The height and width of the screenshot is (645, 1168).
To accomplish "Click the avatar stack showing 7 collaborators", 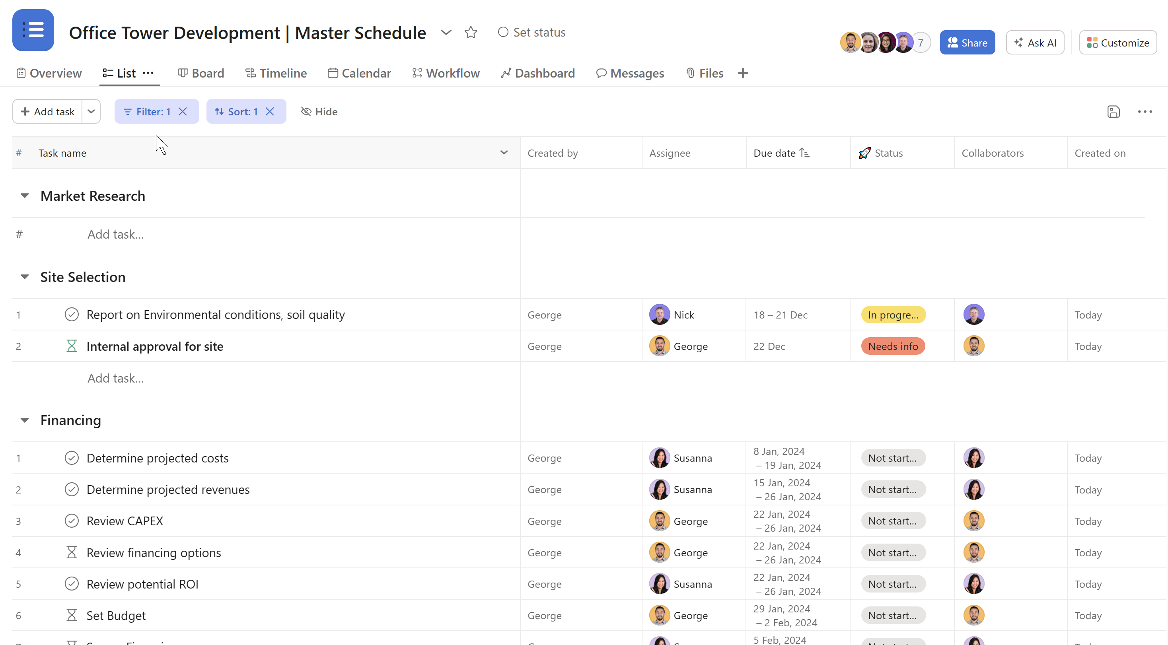I will click(884, 42).
